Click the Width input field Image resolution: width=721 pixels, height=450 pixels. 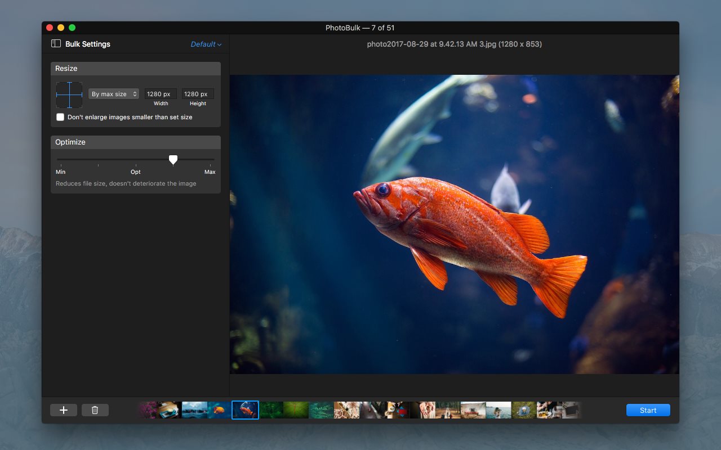click(161, 94)
